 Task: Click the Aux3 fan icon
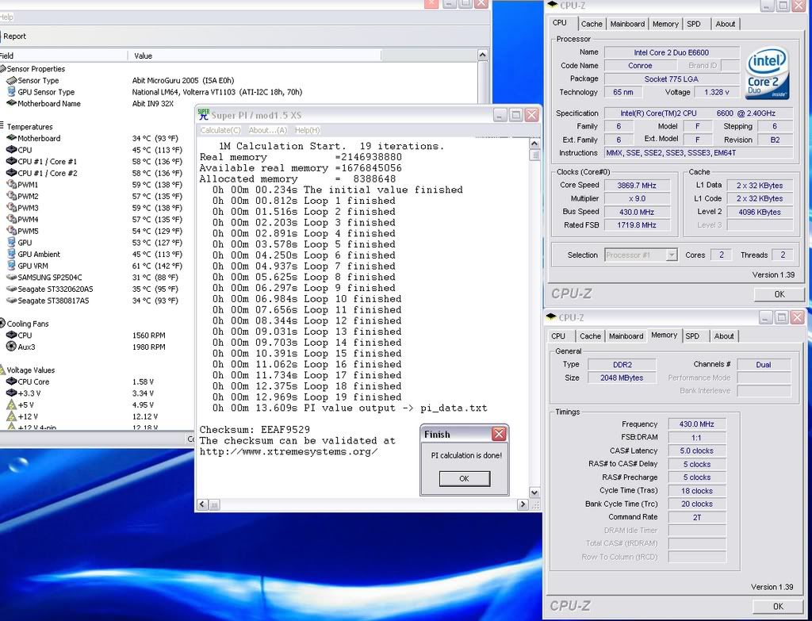(x=11, y=347)
